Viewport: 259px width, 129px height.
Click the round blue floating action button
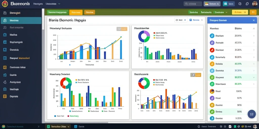click(x=252, y=114)
